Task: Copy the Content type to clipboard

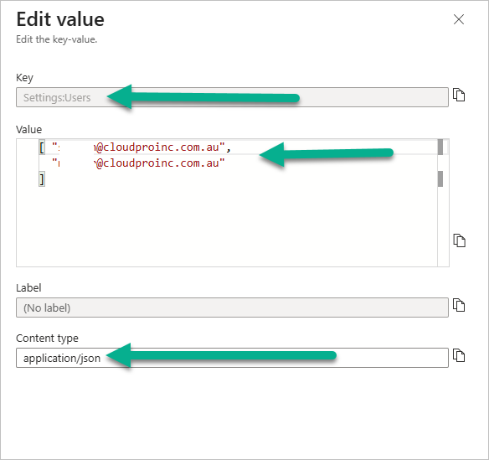Action: coord(459,355)
